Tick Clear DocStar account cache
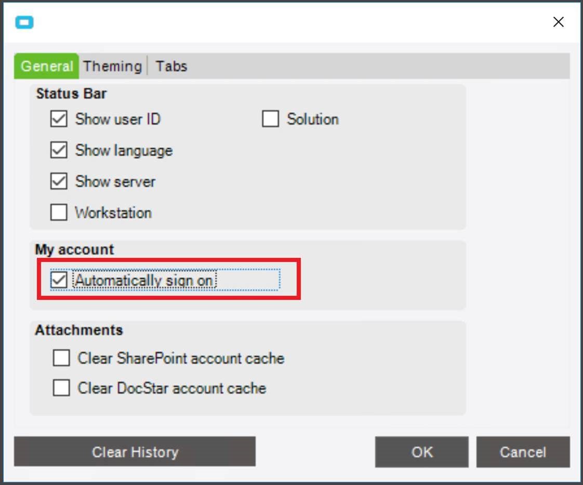This screenshot has height=485, width=583. [x=61, y=388]
